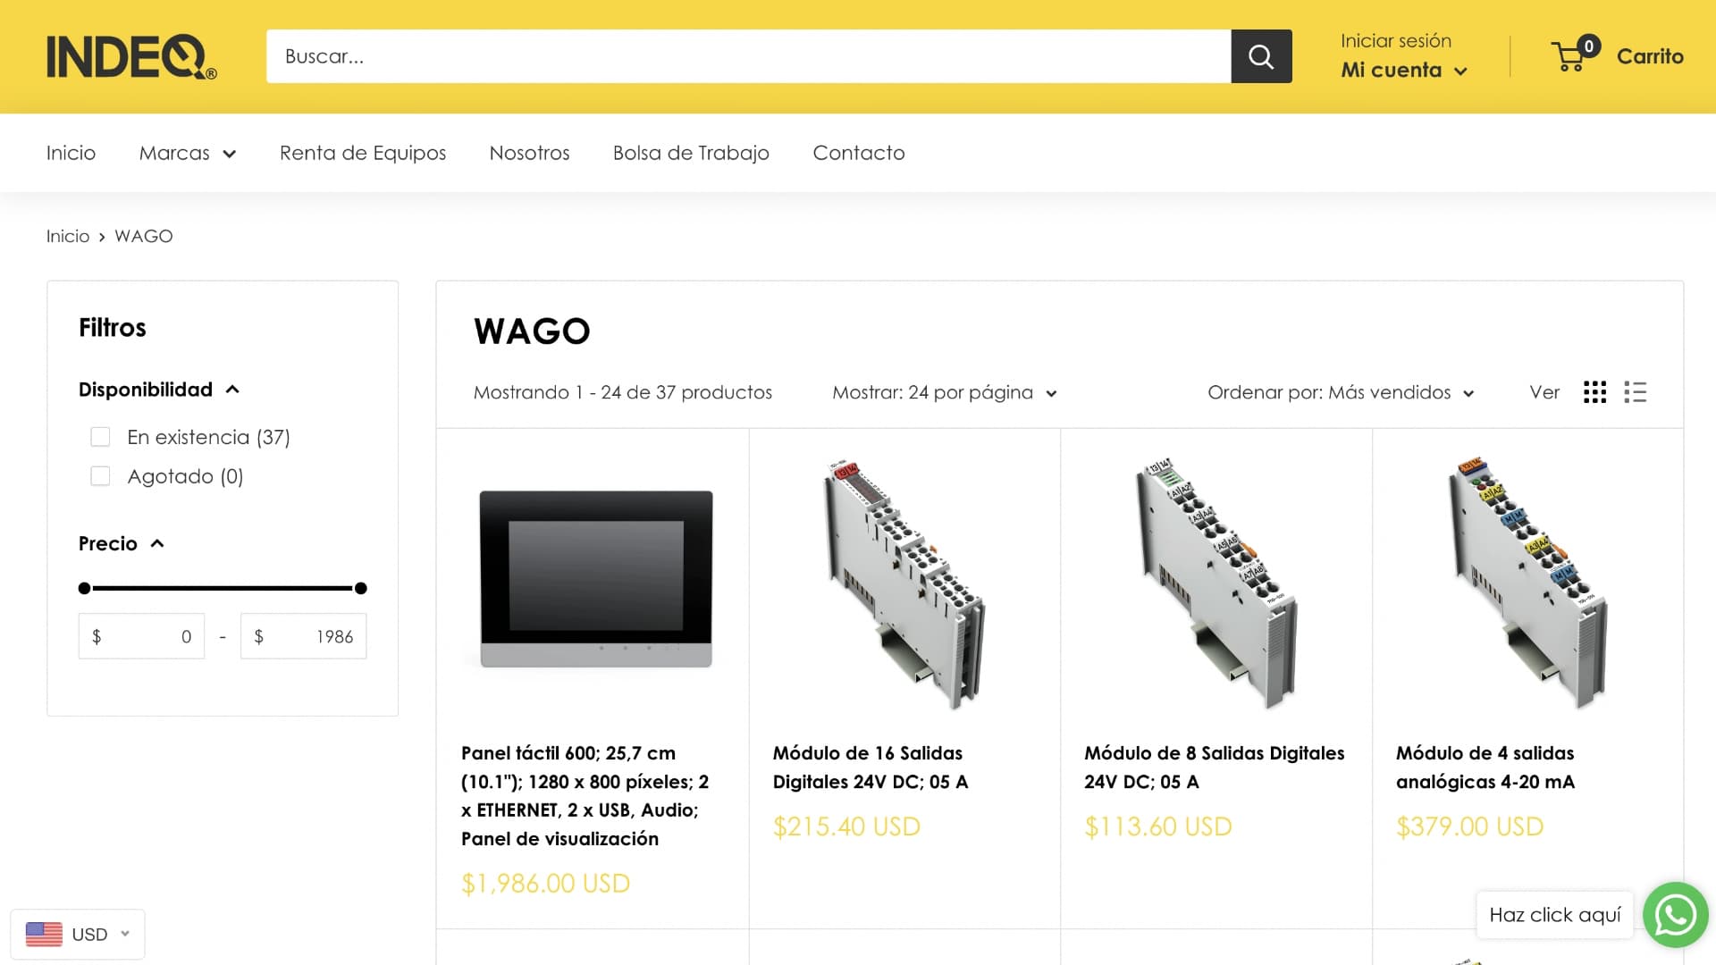The height and width of the screenshot is (965, 1716).
Task: Open Contacto menu item
Action: pyautogui.click(x=859, y=153)
